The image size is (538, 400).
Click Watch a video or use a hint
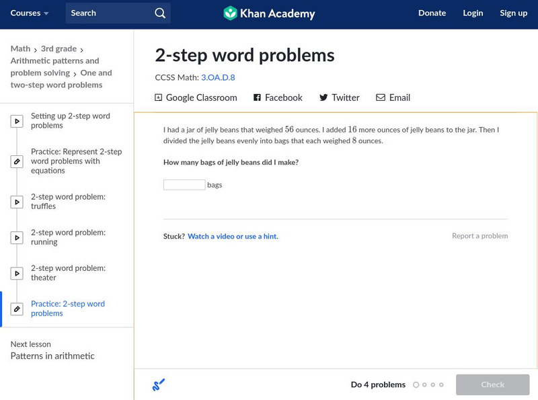[x=233, y=237]
